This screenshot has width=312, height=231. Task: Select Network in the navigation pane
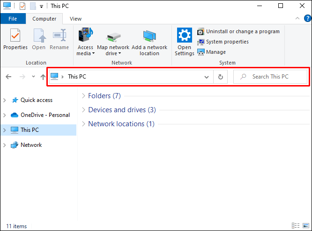pos(31,145)
